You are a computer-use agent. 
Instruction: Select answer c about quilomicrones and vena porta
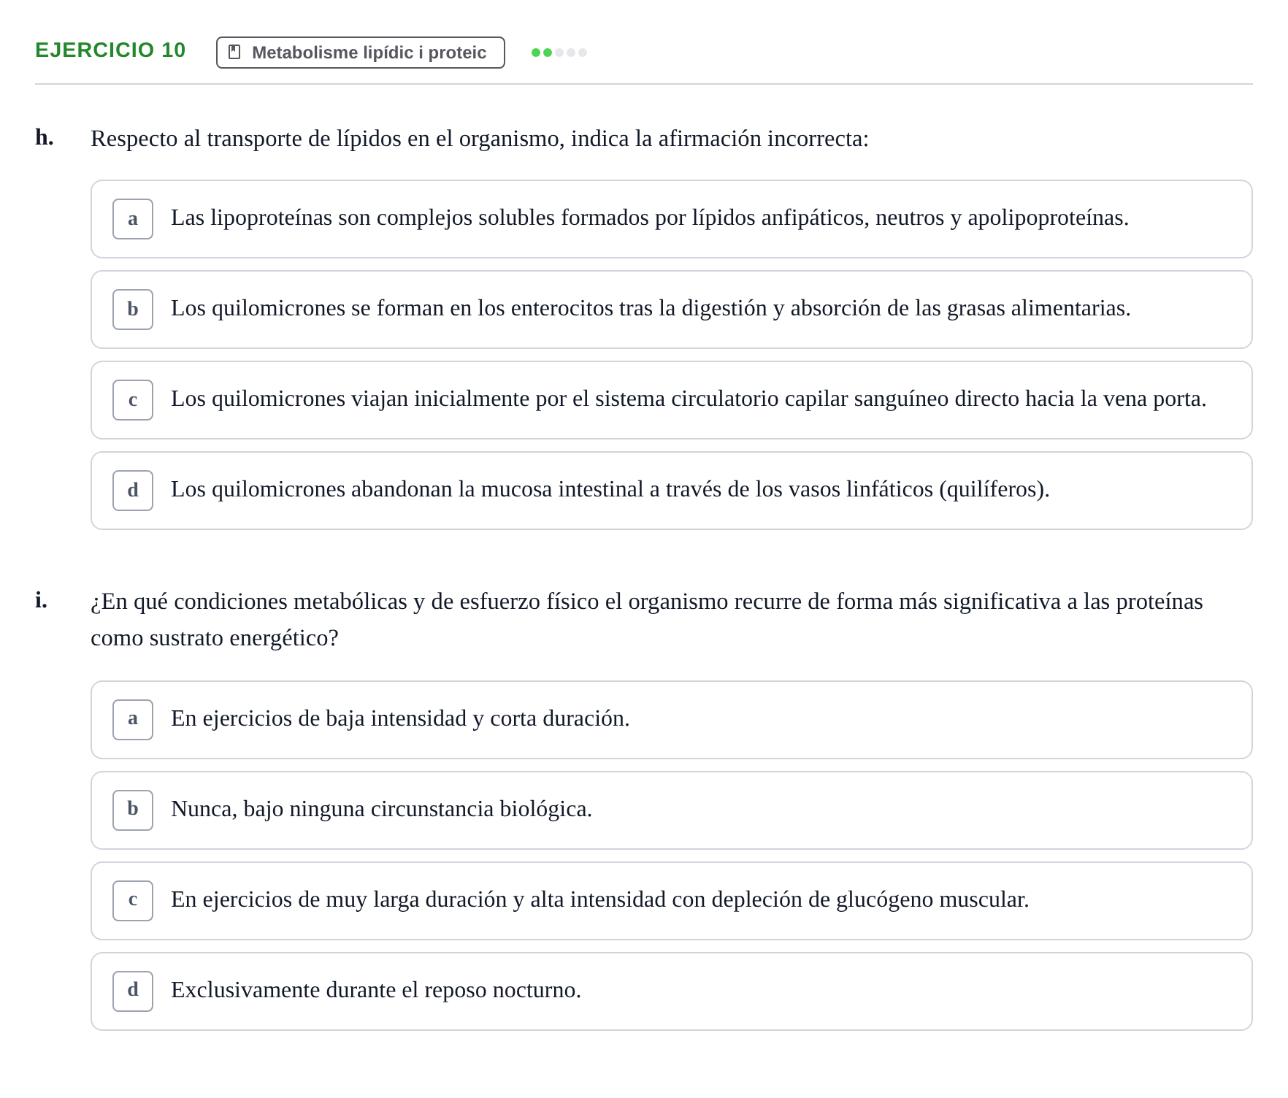[x=671, y=400]
